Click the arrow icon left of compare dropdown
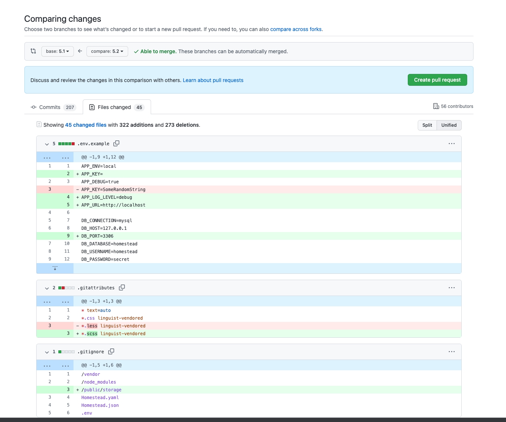This screenshot has height=422, width=506. coord(80,51)
